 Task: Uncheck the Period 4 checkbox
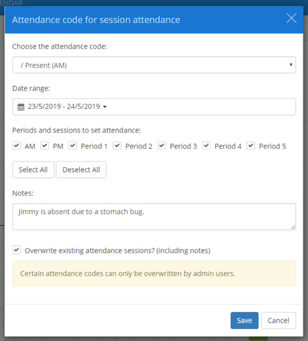[x=206, y=146]
